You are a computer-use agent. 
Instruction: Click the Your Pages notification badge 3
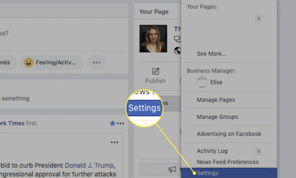(258, 19)
